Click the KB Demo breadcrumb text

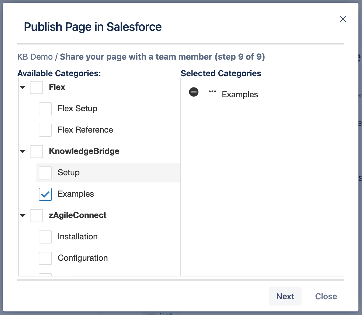pyautogui.click(x=35, y=57)
